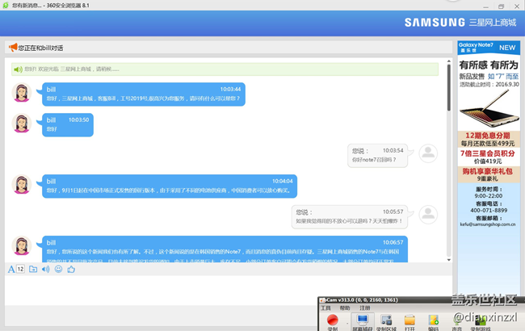Click the 400-071-8899 phone number
Screen dimensions: 525x331
pos(489,211)
